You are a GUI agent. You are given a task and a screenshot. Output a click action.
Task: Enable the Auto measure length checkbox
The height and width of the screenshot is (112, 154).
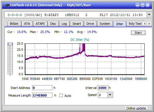[x=61, y=95]
